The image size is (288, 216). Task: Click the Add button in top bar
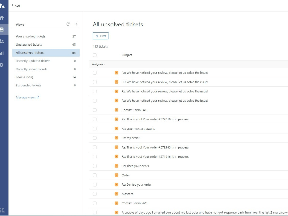(16, 5)
